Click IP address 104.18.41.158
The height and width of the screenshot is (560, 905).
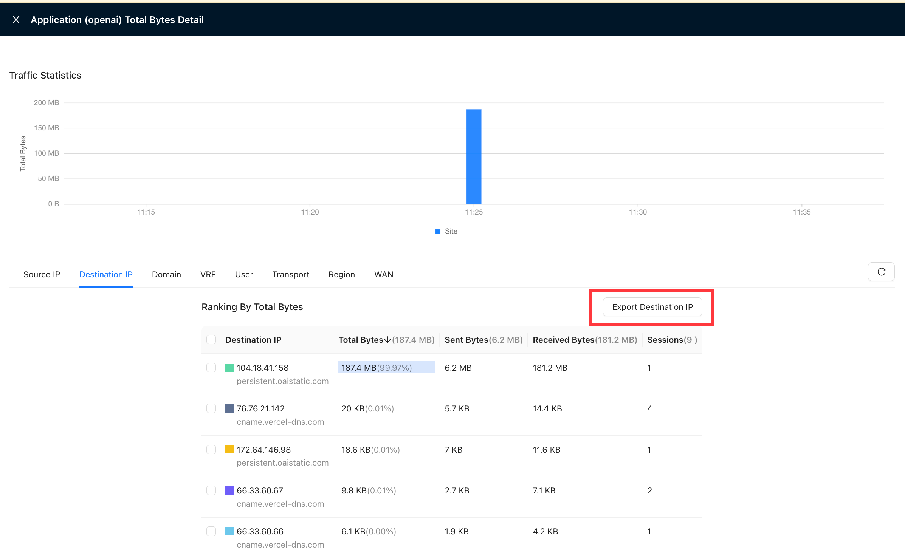(x=263, y=368)
